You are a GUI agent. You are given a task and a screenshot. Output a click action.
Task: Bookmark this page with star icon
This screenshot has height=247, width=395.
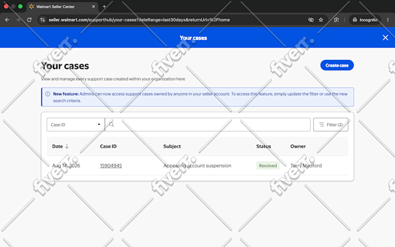click(x=321, y=20)
